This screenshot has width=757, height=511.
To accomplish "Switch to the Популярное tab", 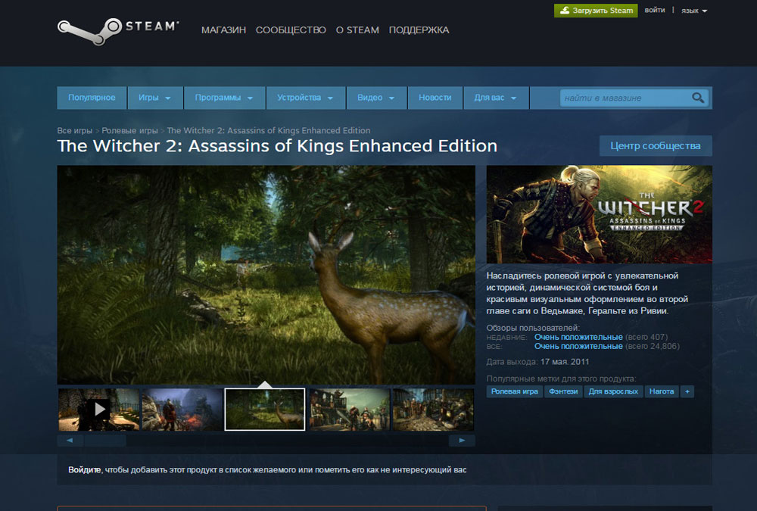I will click(92, 98).
